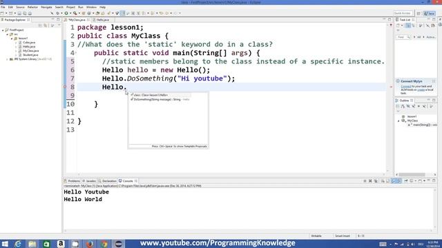
Task: Click the Print toolbar icon
Action: [x=30, y=13]
